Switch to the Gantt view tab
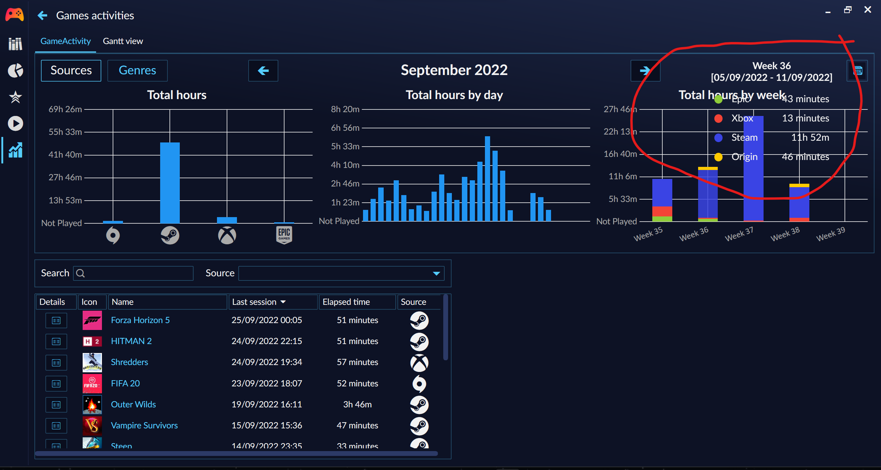 click(x=123, y=41)
